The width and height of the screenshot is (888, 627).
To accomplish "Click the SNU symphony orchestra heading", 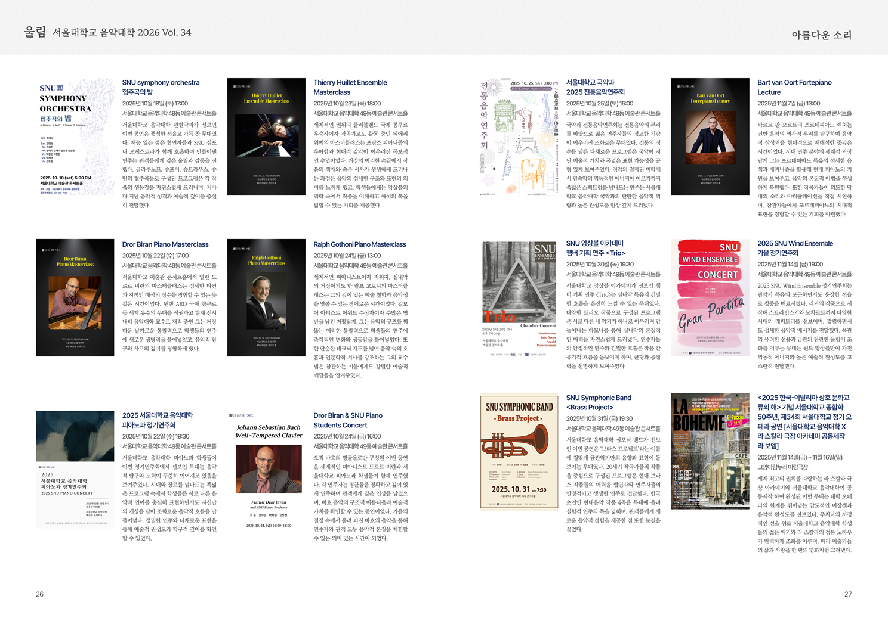I will [161, 87].
